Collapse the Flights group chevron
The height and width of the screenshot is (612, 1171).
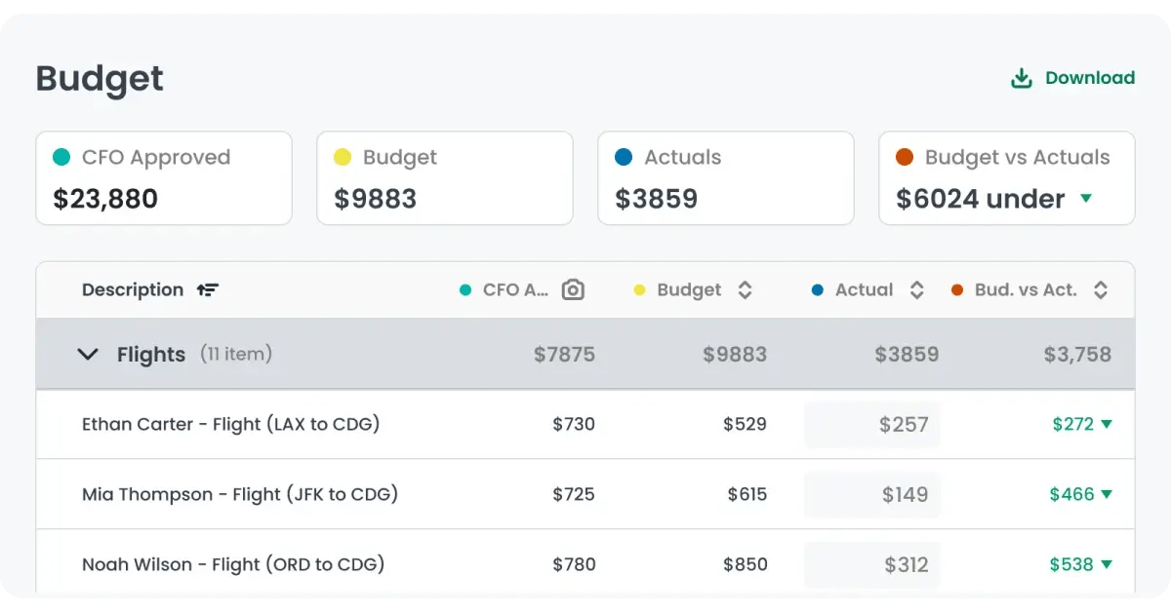88,355
